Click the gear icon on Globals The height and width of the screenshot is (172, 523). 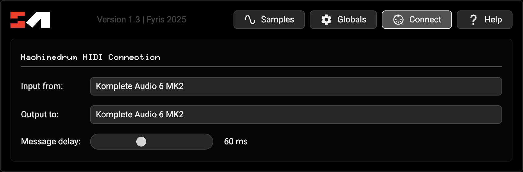coord(326,20)
